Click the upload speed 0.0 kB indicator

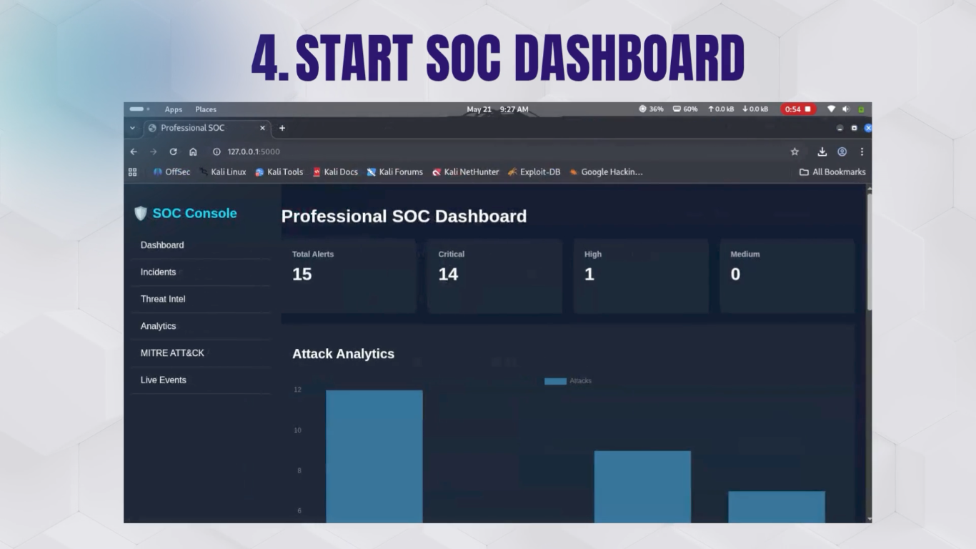point(721,109)
